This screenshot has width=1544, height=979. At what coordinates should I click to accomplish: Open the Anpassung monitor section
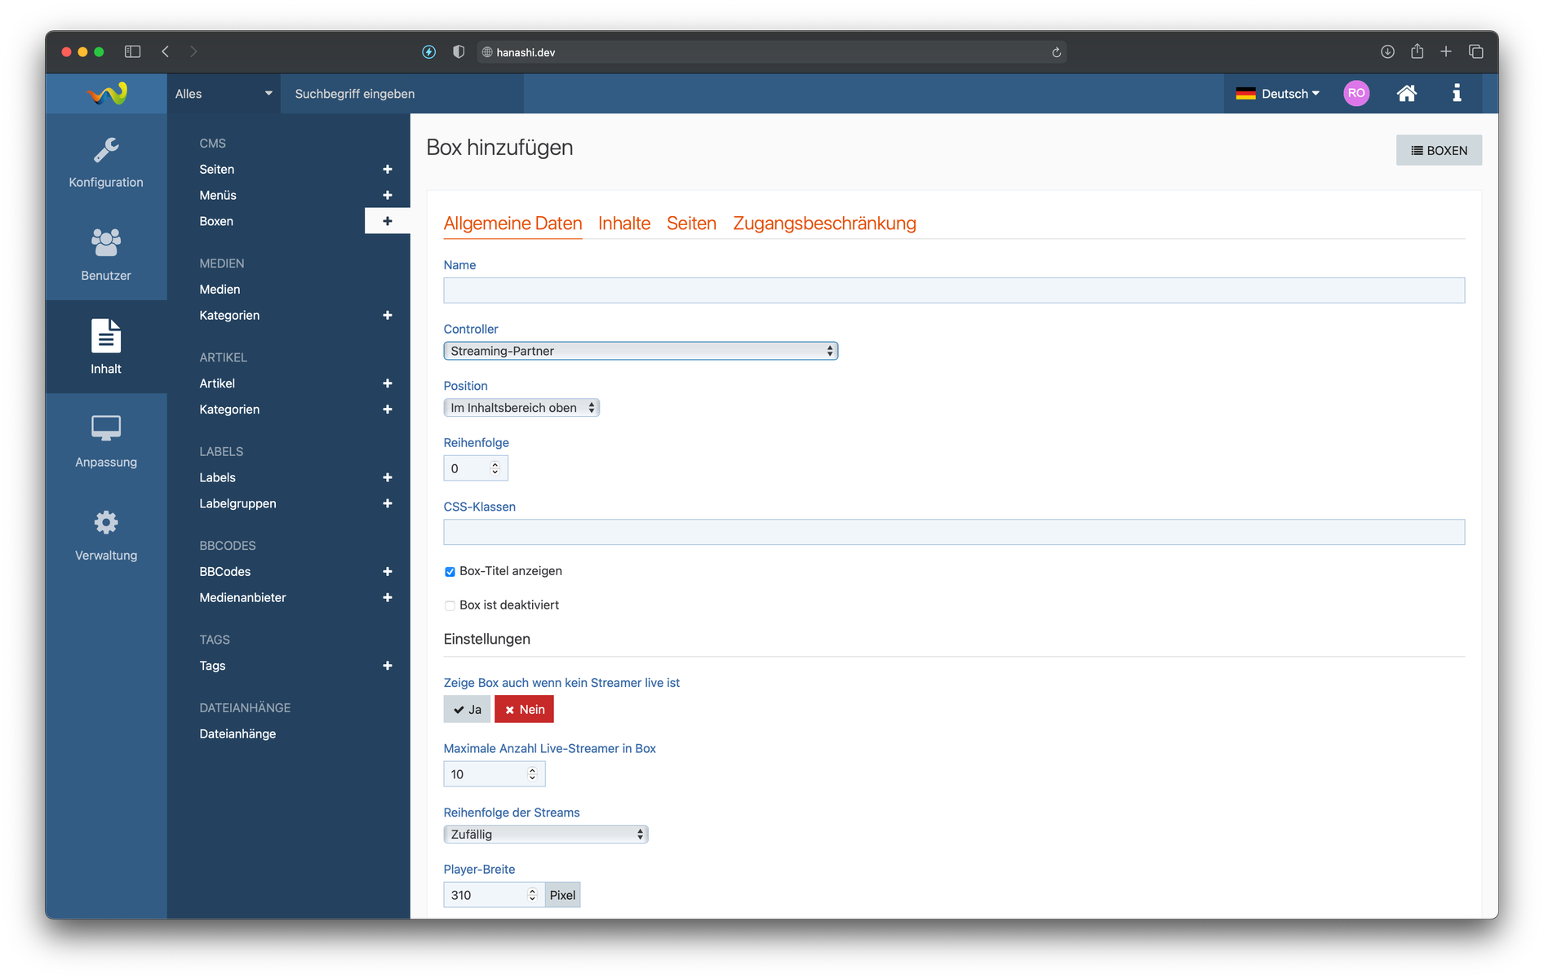106,441
